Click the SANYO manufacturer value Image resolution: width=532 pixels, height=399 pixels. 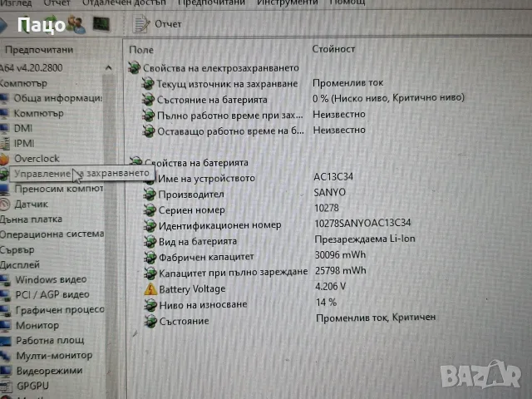tap(330, 192)
